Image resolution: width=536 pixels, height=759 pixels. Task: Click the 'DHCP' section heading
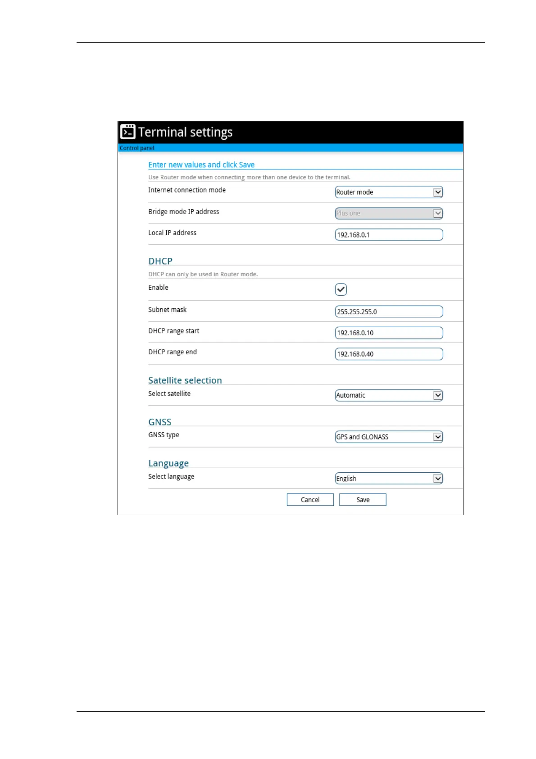coord(160,261)
